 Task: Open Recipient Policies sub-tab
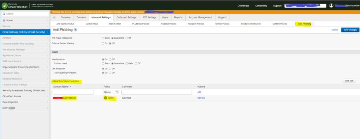click(196, 24)
